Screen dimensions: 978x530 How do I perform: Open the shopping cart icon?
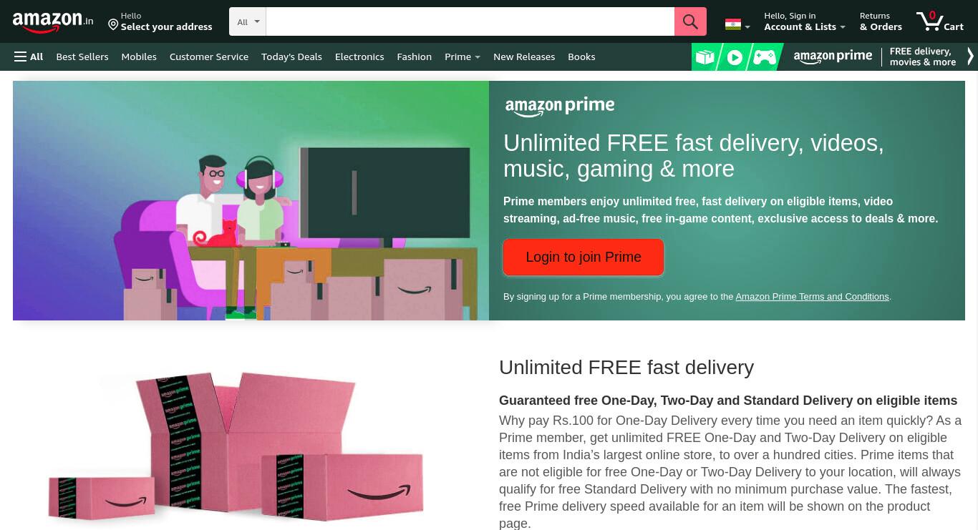click(x=939, y=21)
